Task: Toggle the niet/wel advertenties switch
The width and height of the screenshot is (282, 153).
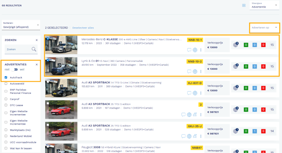Action: pos(15,69)
